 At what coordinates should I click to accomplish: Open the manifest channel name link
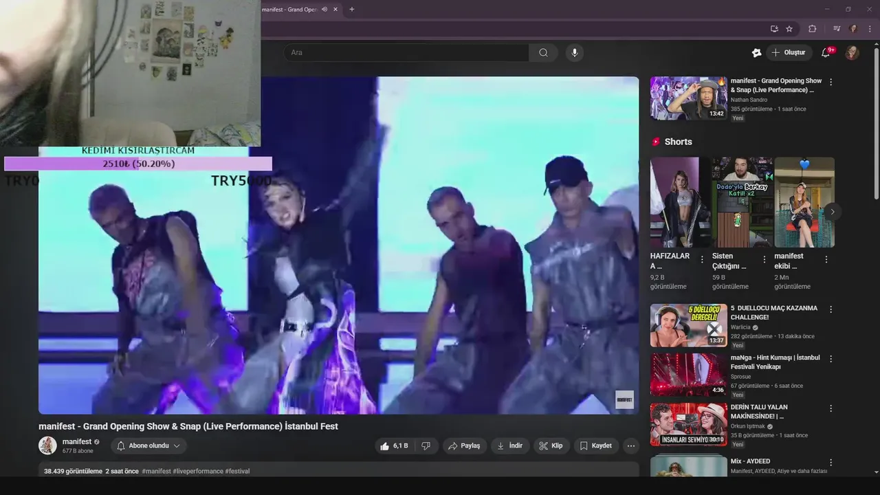(x=77, y=441)
